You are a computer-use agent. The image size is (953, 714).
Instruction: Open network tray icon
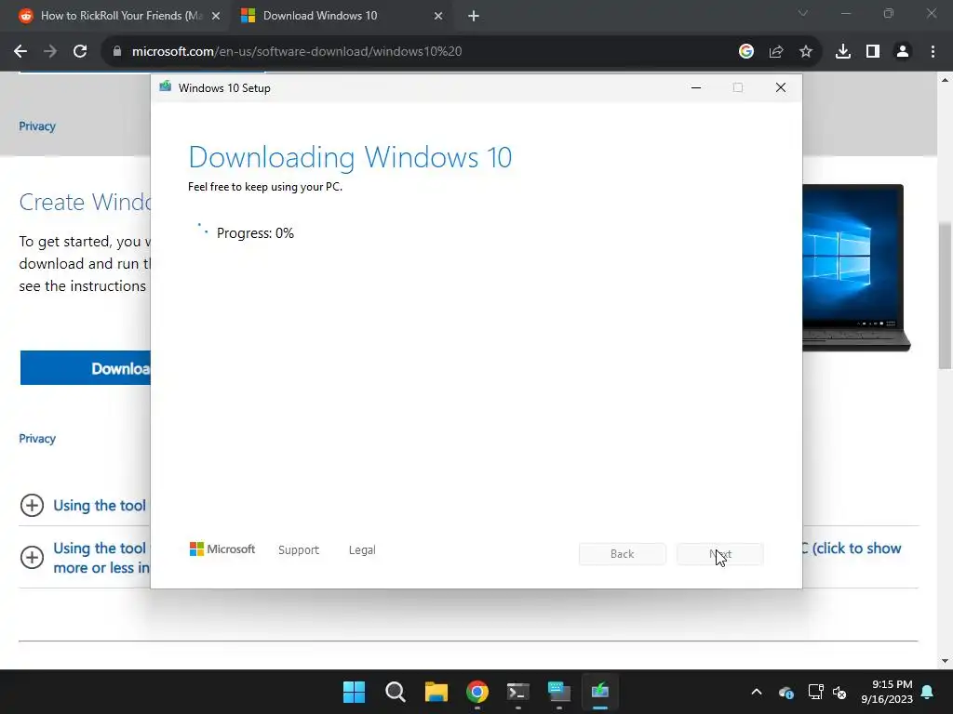coord(815,692)
